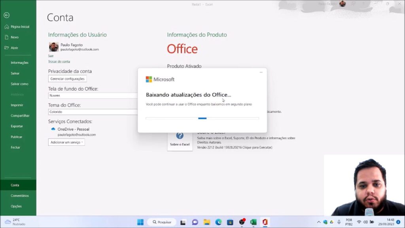Expand the Adicionar um serviço dropdown

point(66,142)
